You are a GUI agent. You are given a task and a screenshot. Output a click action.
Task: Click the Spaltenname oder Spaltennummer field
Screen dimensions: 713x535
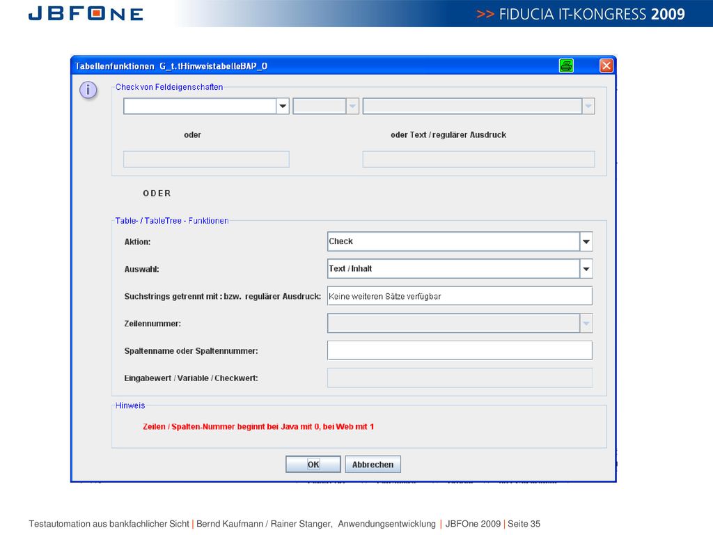coord(460,350)
